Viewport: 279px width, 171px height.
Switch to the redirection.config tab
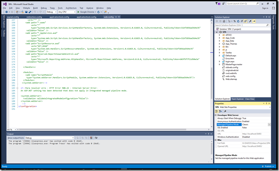(x=34, y=17)
